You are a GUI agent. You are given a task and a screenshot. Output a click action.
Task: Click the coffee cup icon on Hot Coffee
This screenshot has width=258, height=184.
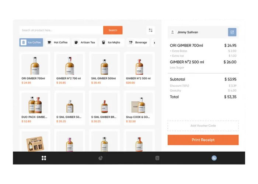coord(49,42)
